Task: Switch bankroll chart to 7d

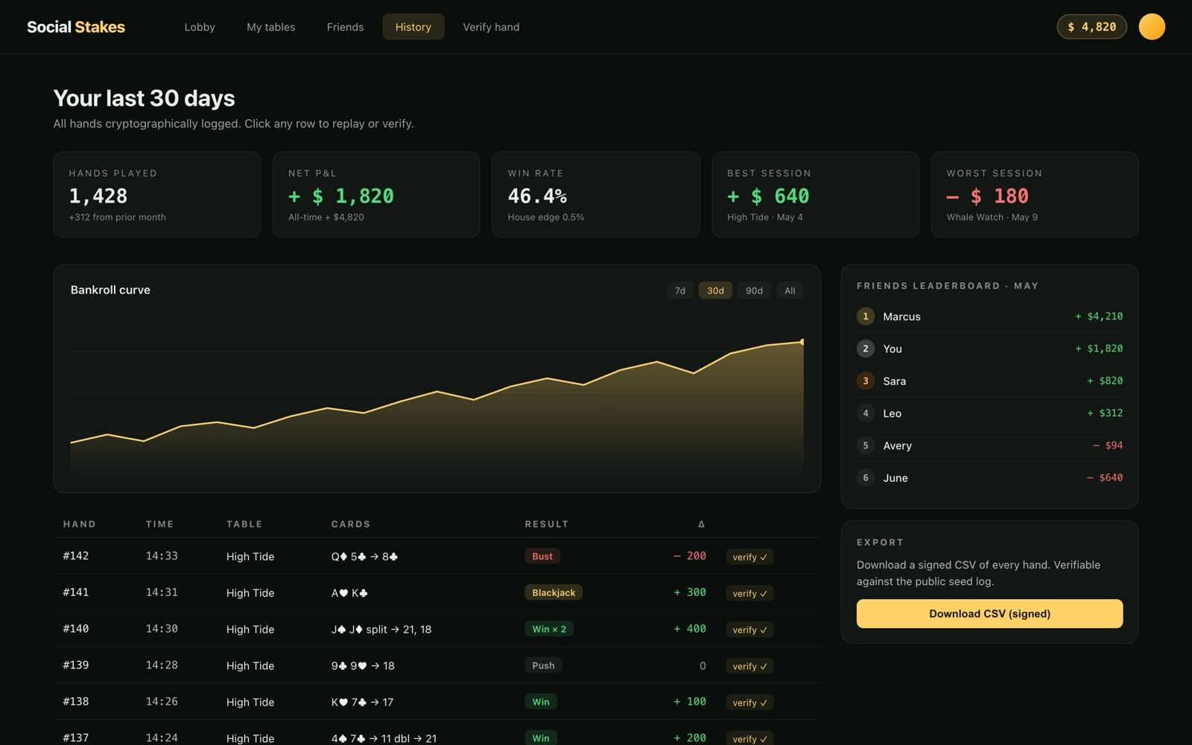Action: pyautogui.click(x=680, y=291)
